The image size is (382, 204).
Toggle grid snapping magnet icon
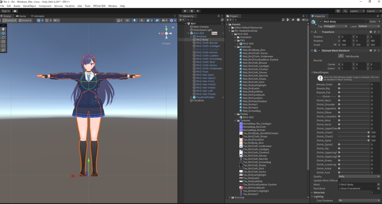tap(48, 20)
